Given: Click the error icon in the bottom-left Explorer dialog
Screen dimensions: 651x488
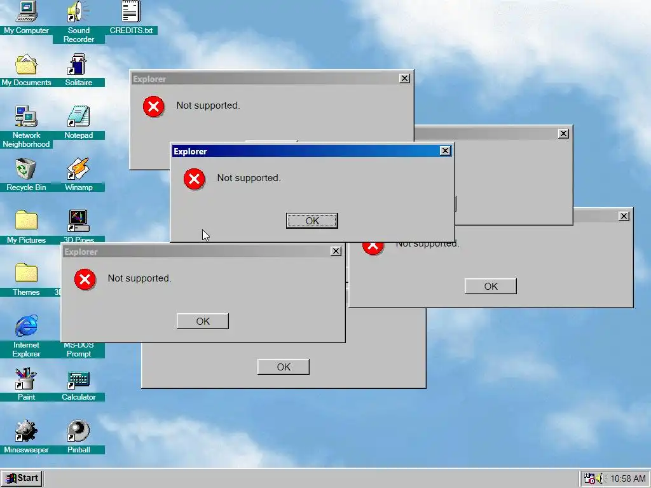Looking at the screenshot, I should pyautogui.click(x=85, y=280).
